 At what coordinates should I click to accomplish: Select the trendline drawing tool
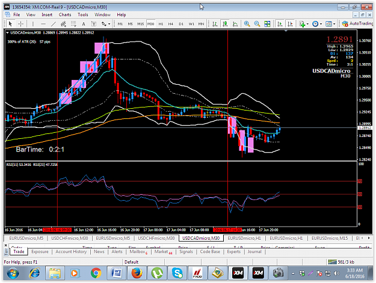53,23
